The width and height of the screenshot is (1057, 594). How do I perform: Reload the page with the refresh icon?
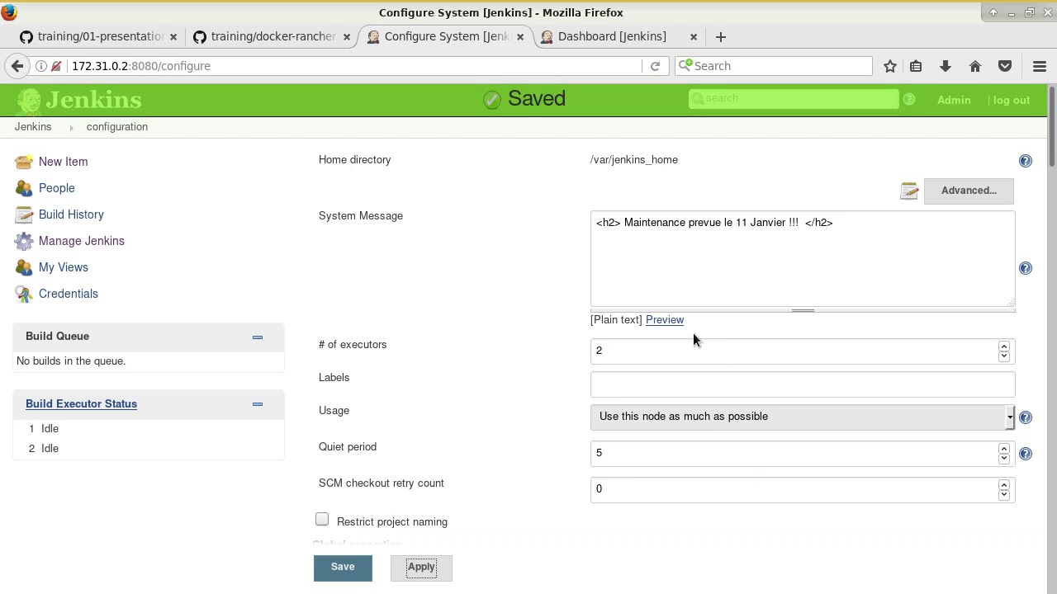655,66
